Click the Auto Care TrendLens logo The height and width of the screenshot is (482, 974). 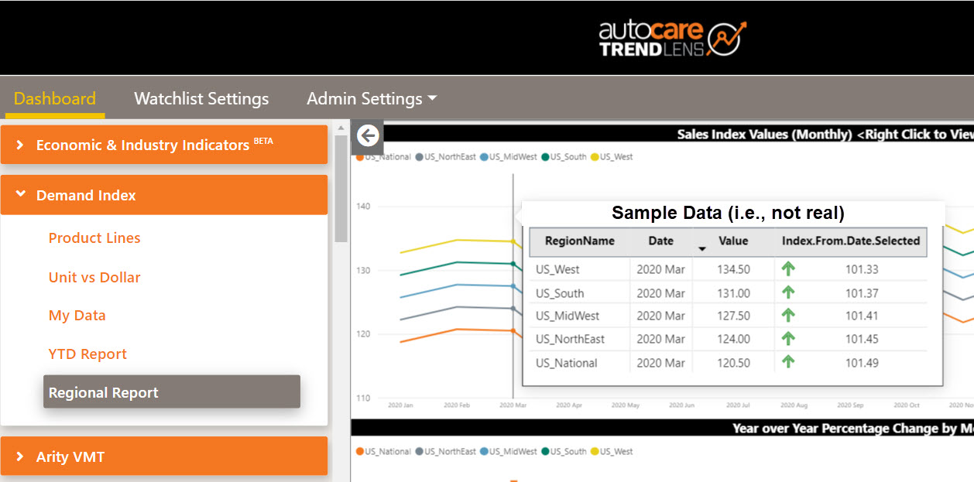click(673, 39)
